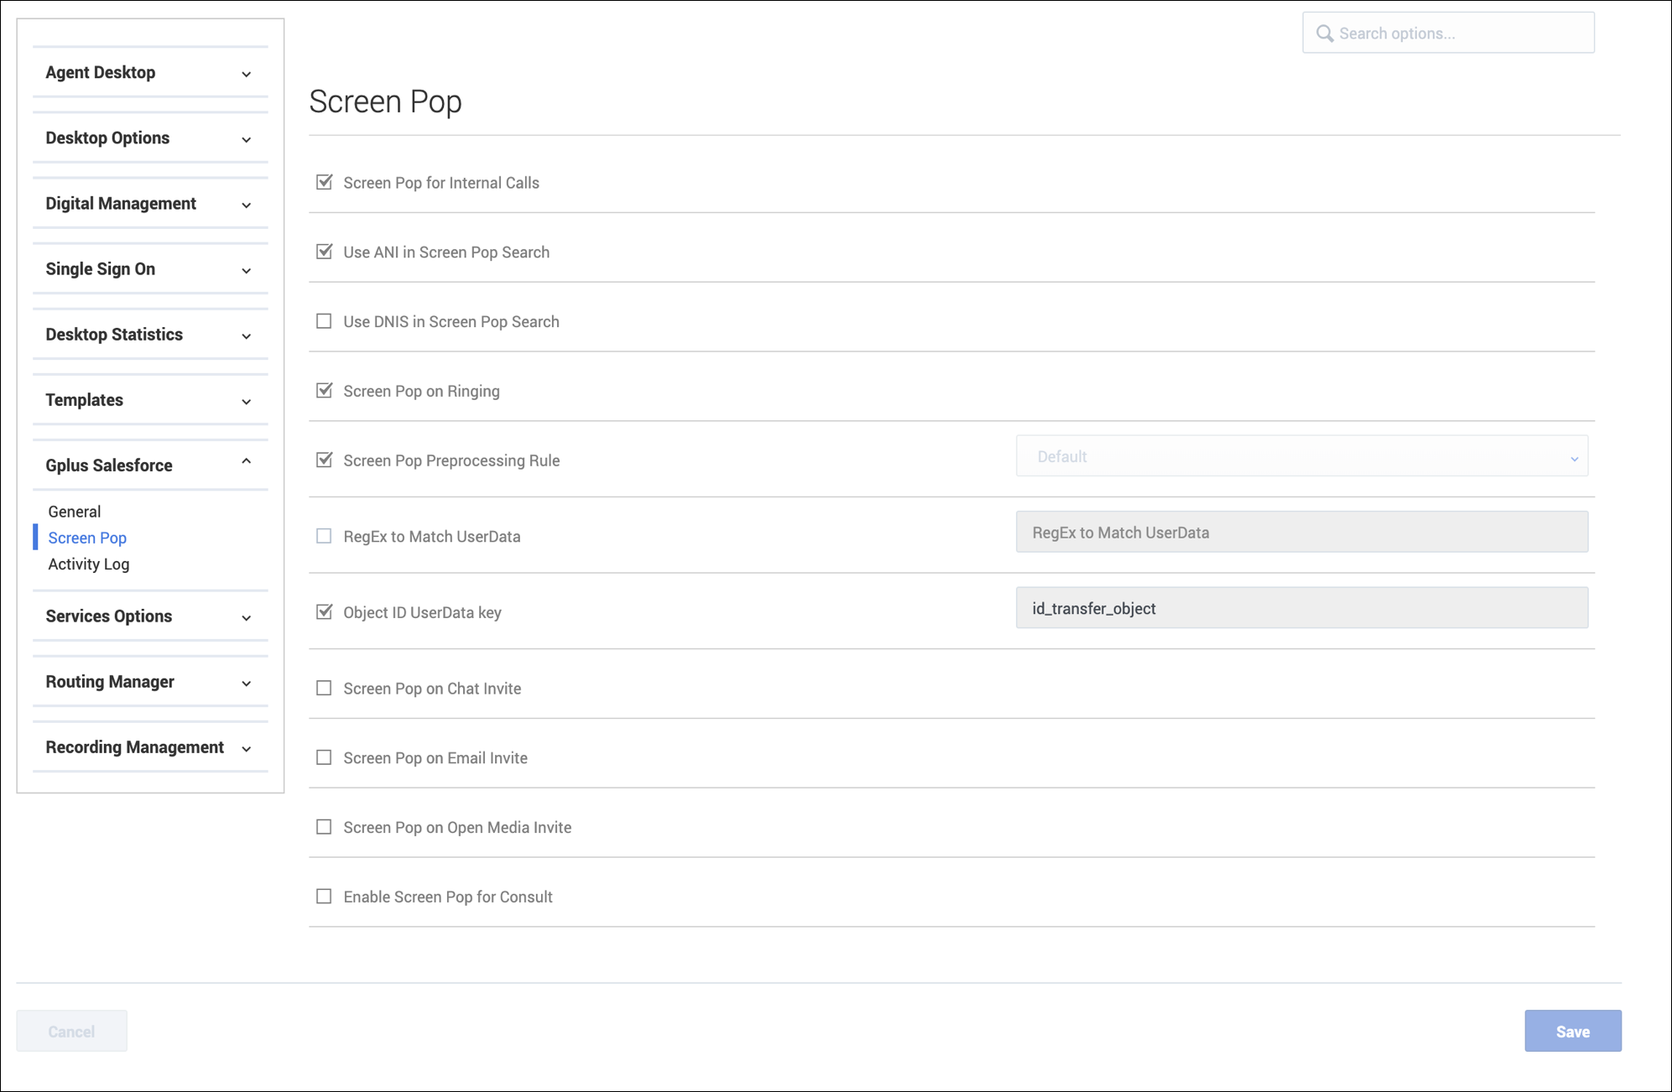
Task: Check RegEx to Match UserData box
Action: click(x=324, y=536)
